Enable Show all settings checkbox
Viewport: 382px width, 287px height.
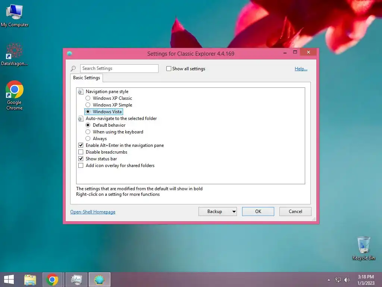[169, 69]
